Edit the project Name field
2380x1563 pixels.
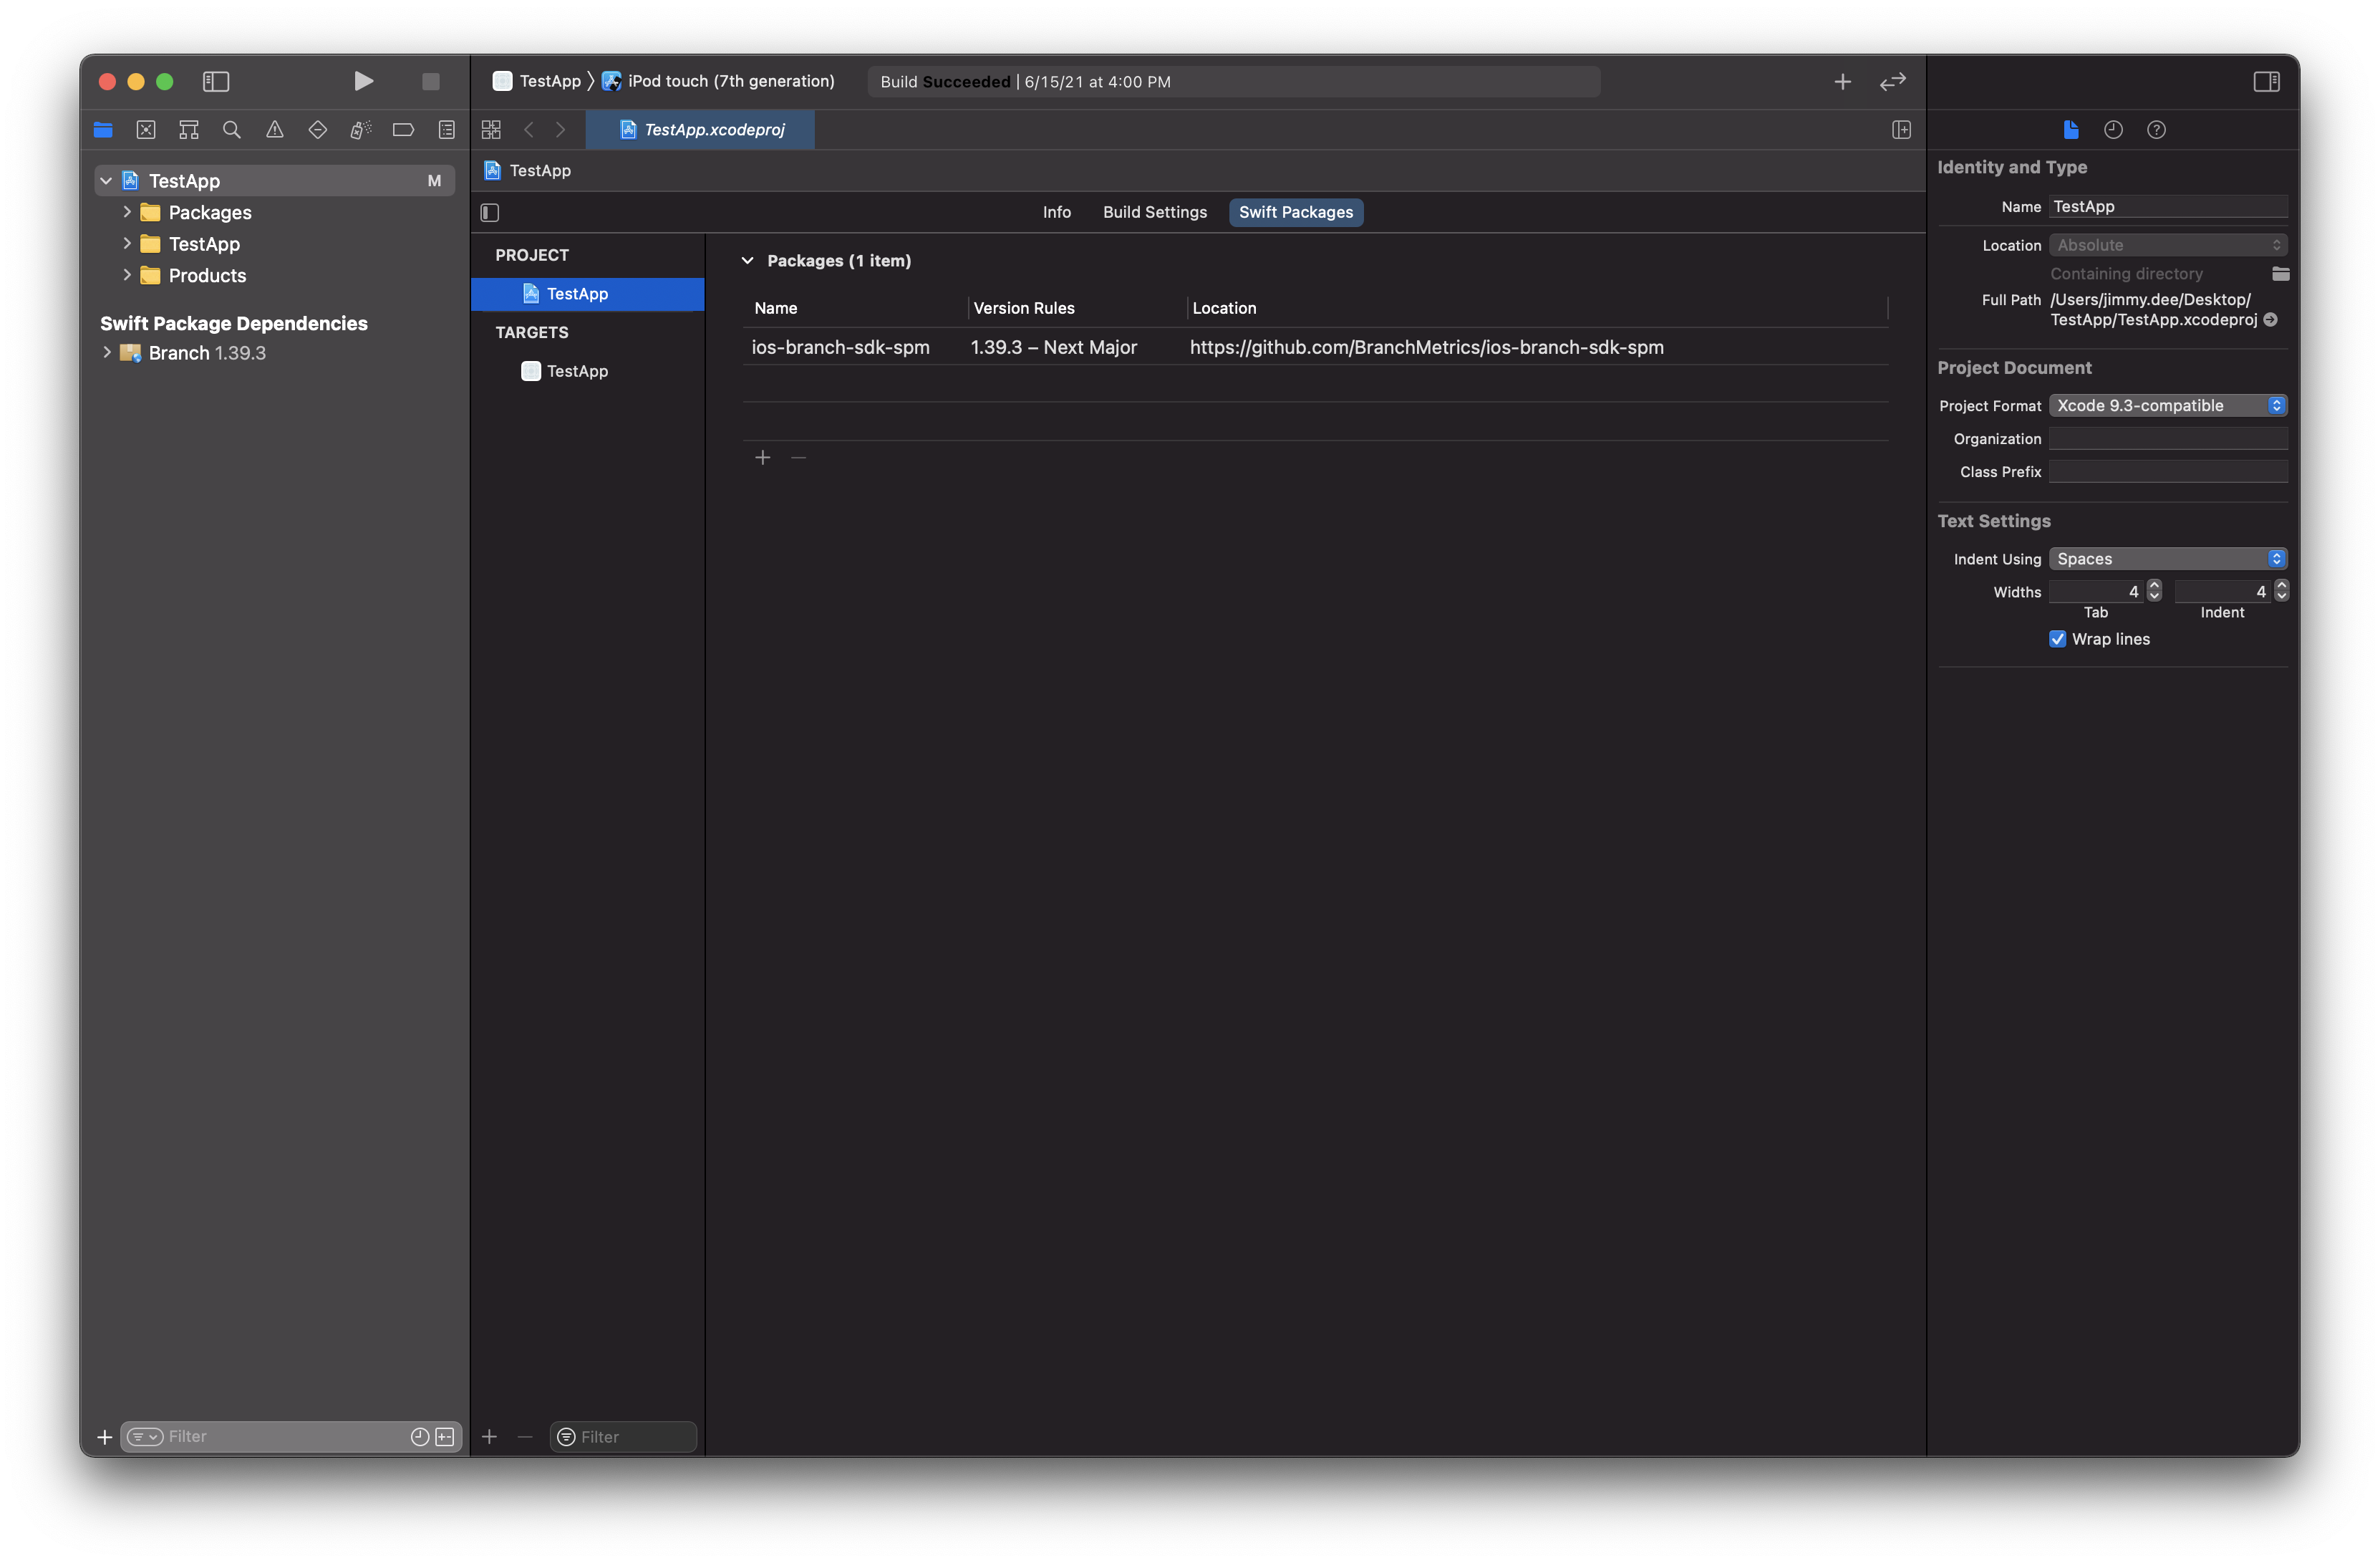[2167, 206]
